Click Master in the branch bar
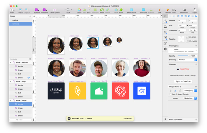This screenshot has width=207, height=133. (89, 119)
